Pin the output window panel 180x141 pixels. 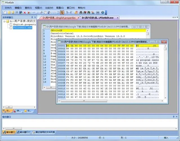173,116
